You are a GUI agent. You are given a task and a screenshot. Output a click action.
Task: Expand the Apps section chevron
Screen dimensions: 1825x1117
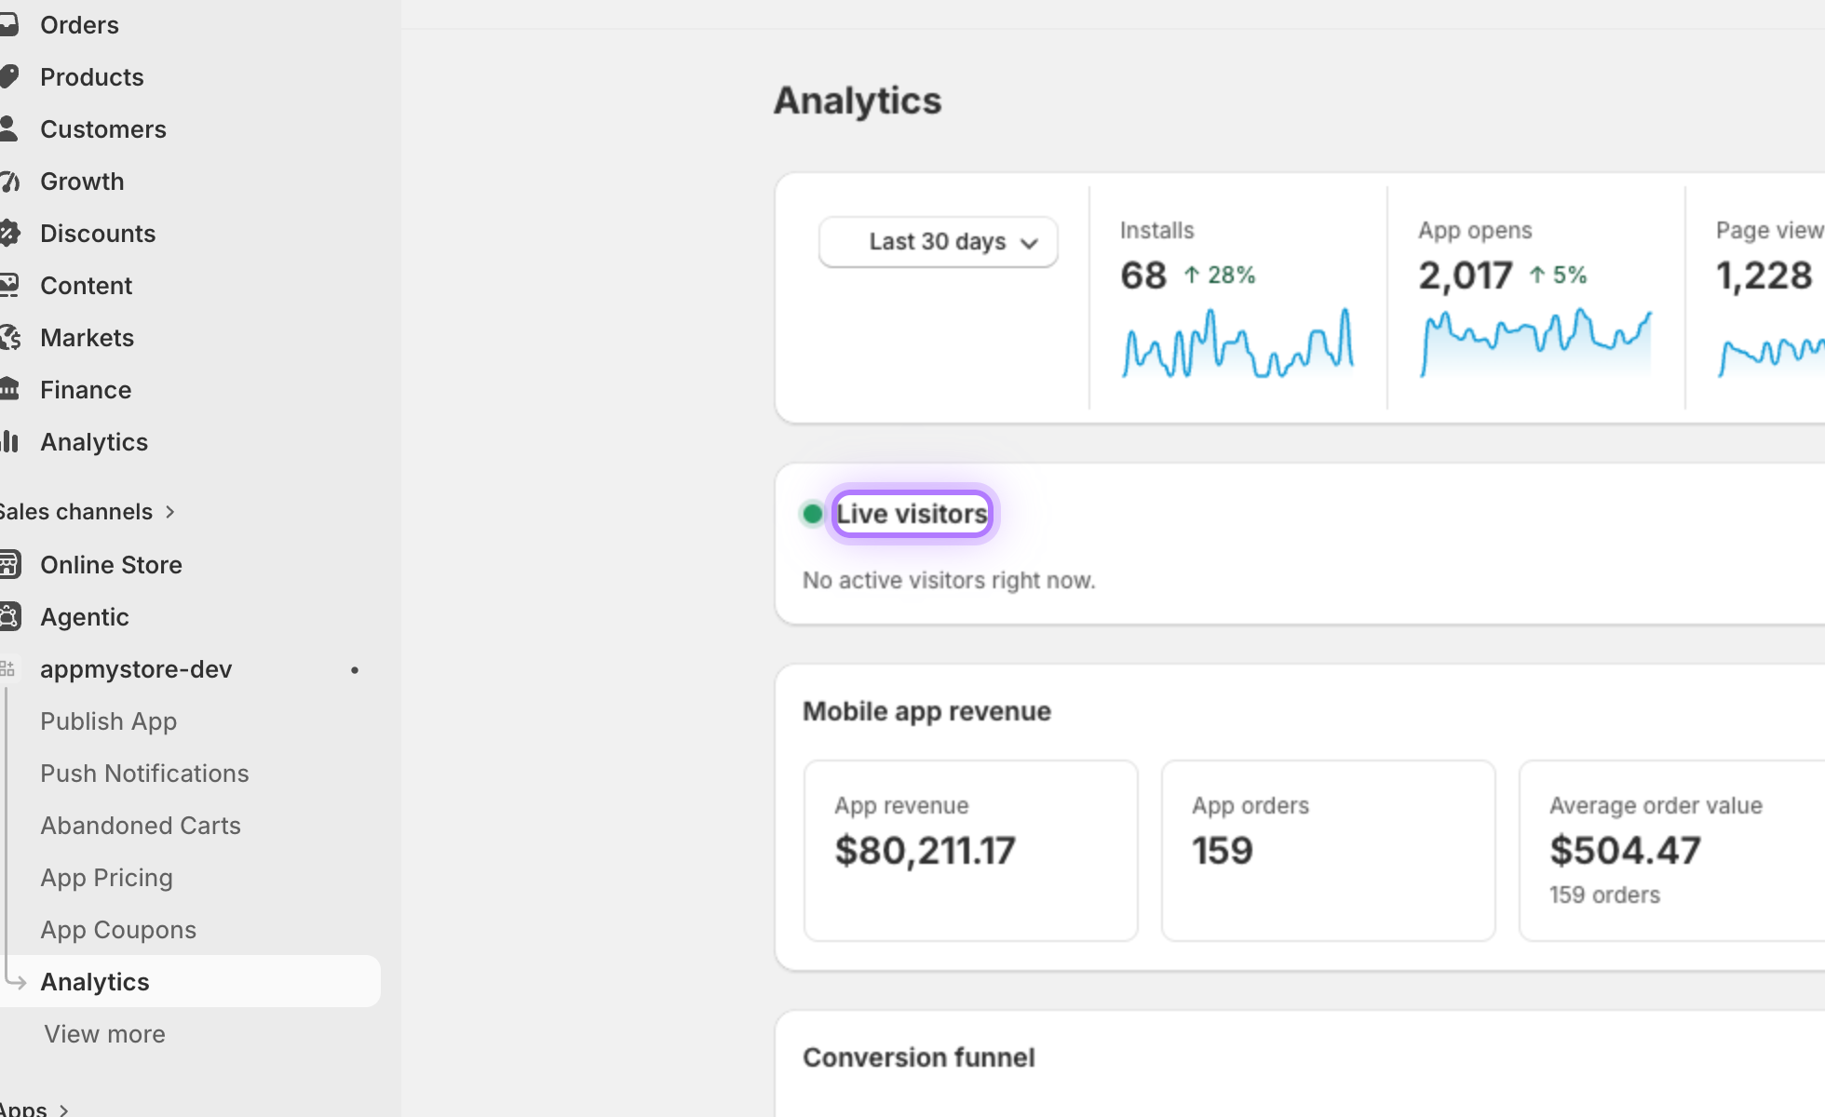[63, 1110]
